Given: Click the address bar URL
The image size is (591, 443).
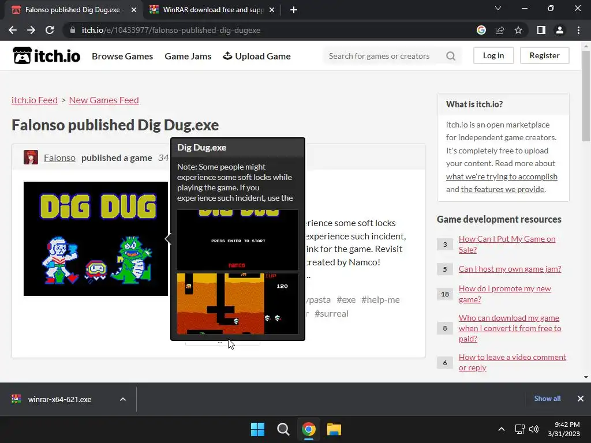Looking at the screenshot, I should click(x=171, y=30).
